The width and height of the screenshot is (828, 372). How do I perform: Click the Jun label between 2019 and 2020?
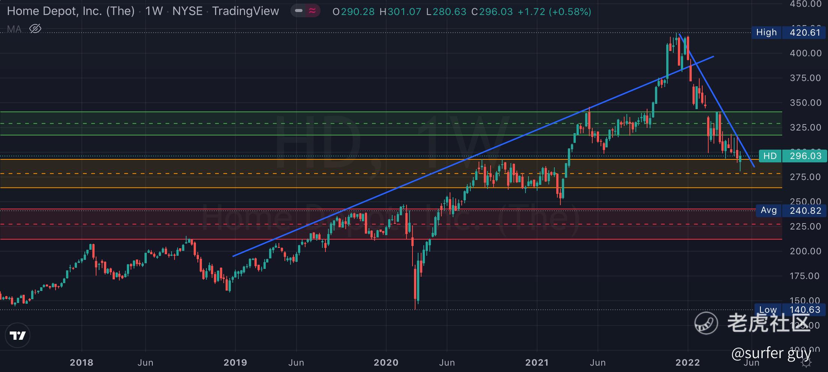[x=296, y=363]
